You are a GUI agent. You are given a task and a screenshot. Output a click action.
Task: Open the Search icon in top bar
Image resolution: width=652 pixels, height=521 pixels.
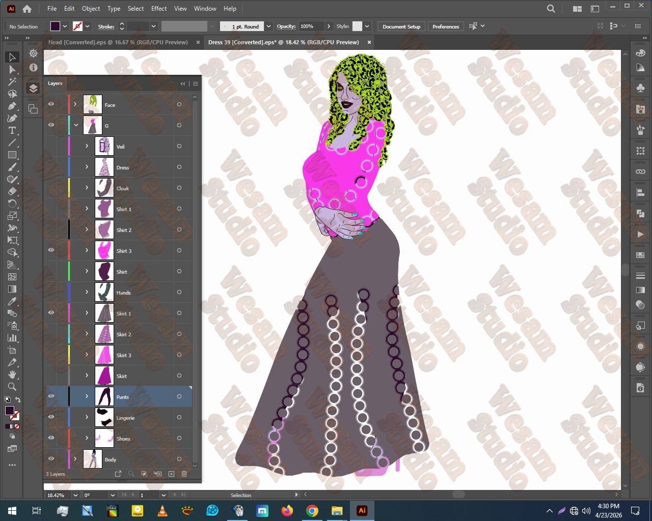551,9
